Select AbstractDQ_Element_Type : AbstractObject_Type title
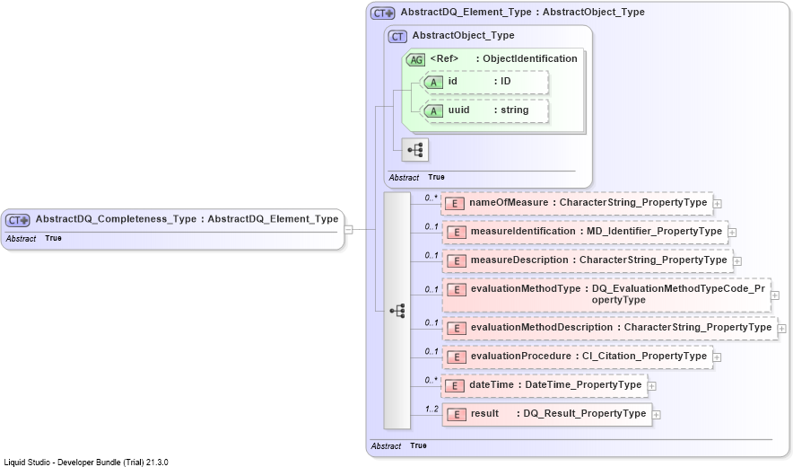 tap(522, 13)
